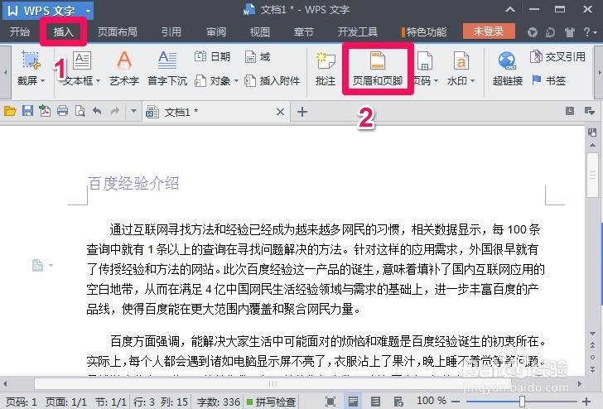The width and height of the screenshot is (603, 409).
Task: Insert 域 field
Action: click(x=258, y=57)
